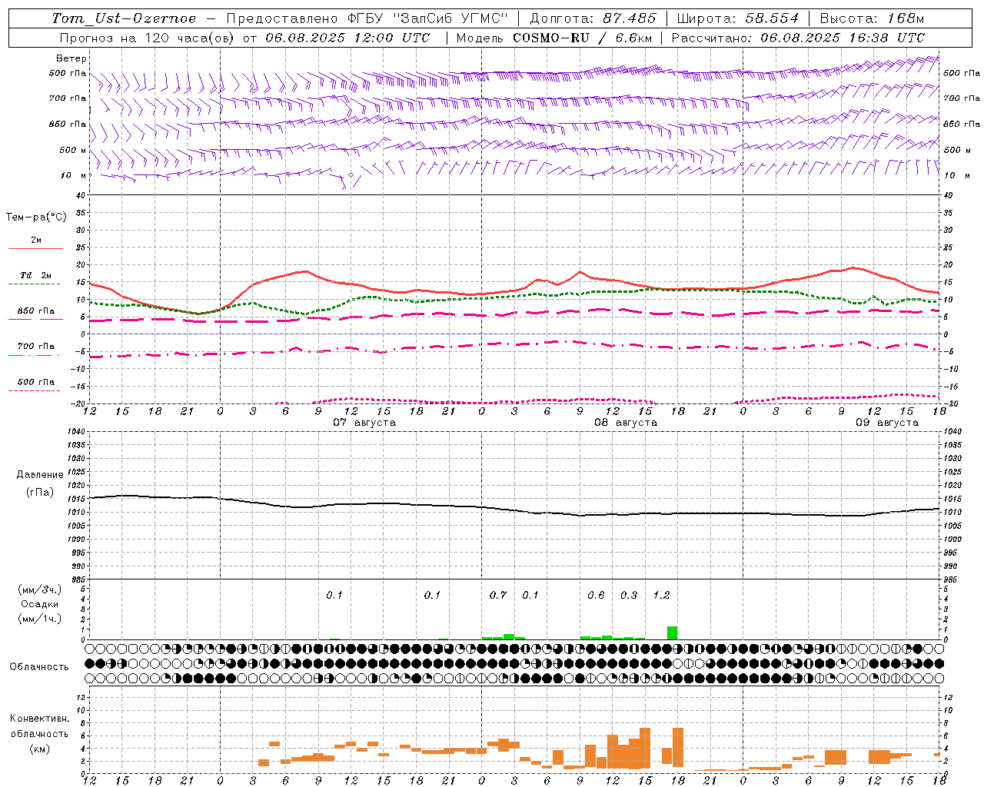Select the Тем-ра(°C) temperature panel label
The image size is (984, 787).
36,218
